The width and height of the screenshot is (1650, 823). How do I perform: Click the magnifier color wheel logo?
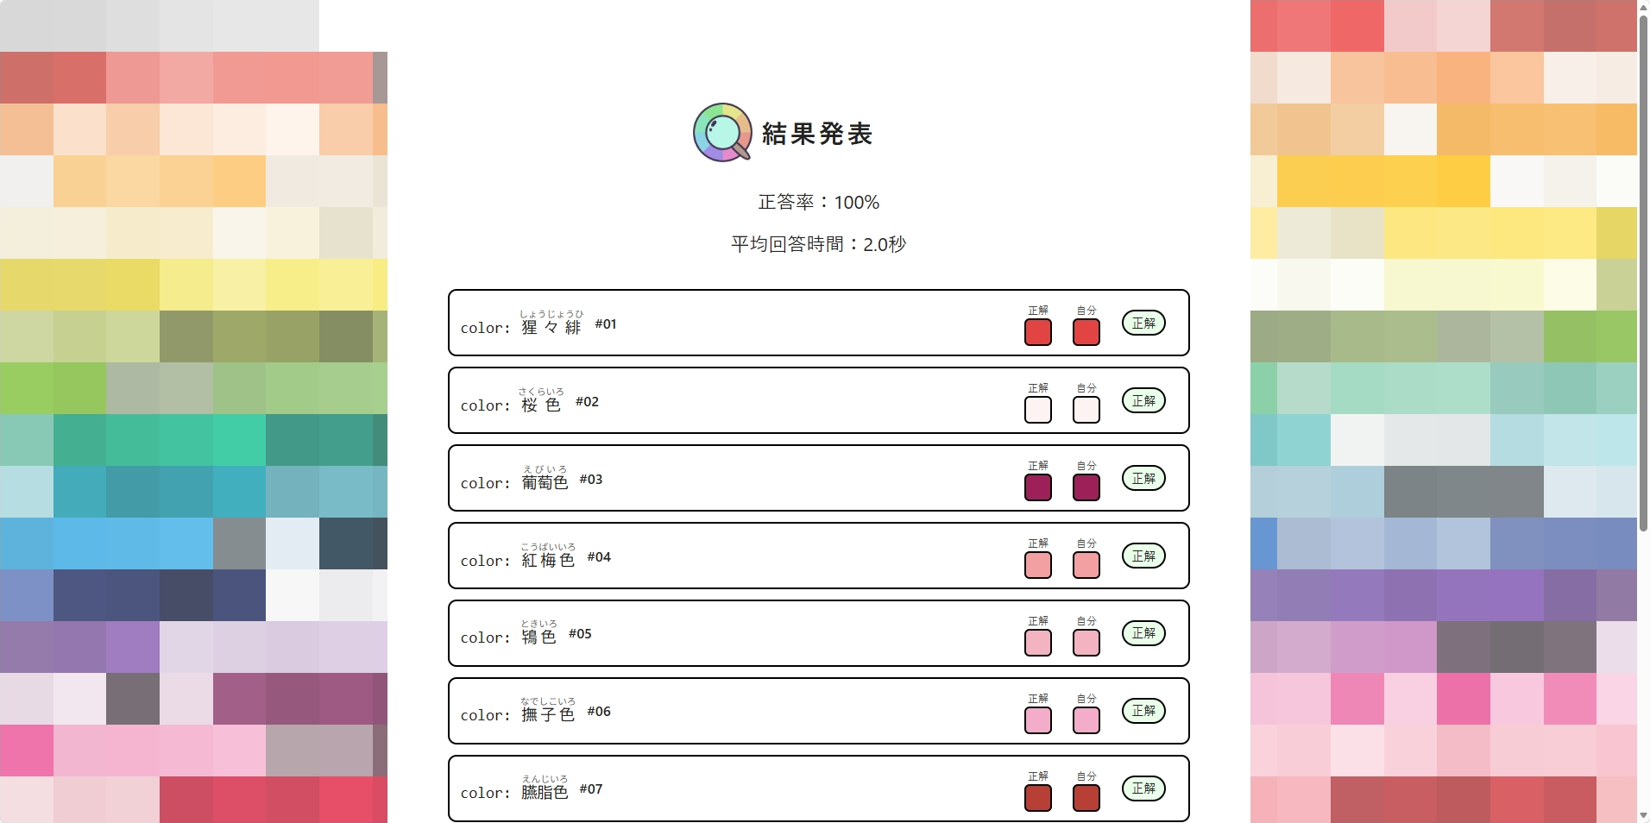point(722,133)
